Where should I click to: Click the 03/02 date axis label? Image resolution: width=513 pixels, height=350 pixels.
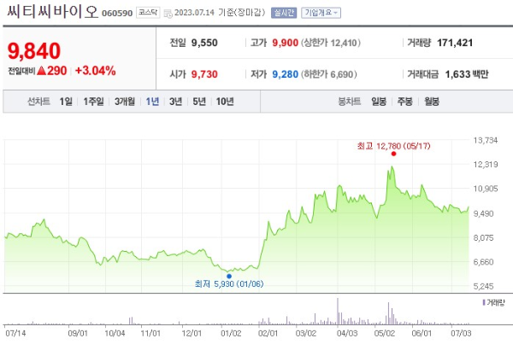point(306,333)
